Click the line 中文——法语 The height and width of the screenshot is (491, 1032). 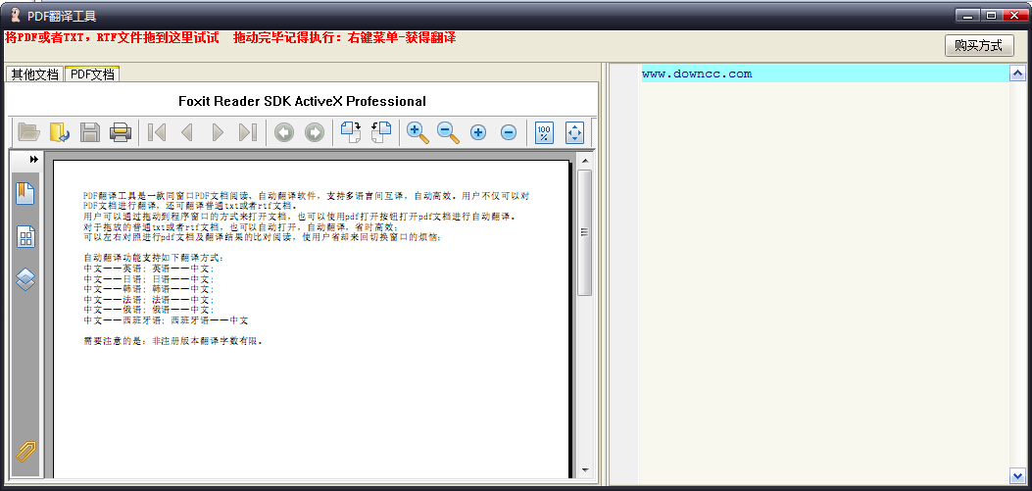click(149, 300)
